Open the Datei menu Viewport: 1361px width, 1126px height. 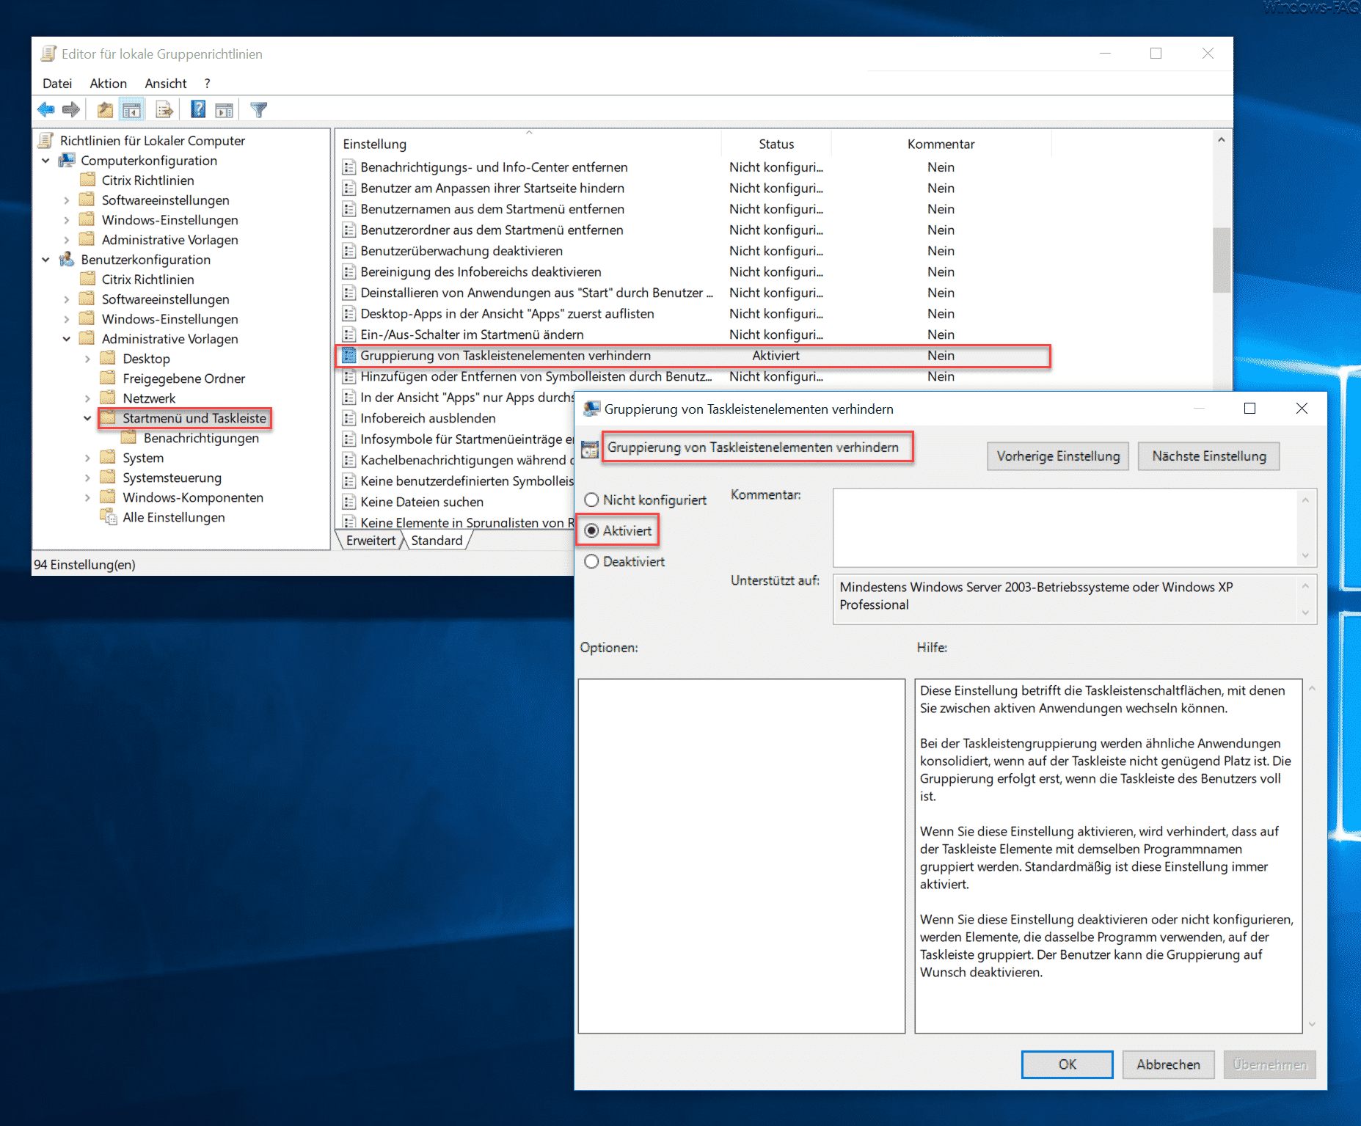(x=57, y=83)
